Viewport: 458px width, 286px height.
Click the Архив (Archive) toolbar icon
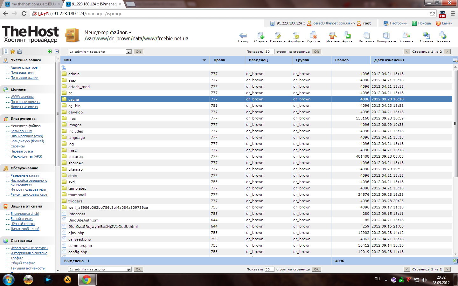[x=347, y=37]
